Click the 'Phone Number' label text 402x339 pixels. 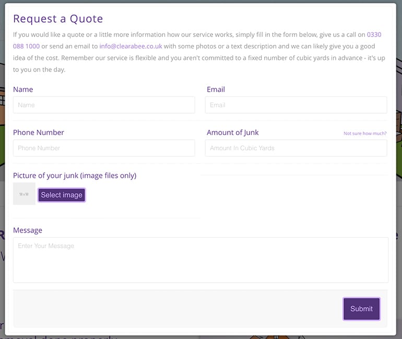tap(39, 132)
